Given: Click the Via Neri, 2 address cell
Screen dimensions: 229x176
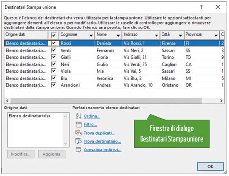Looking at the screenshot, I should (141, 50).
